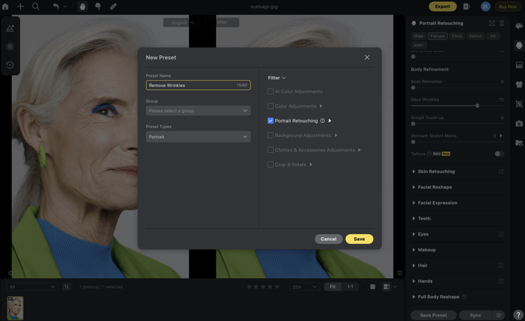This screenshot has height=321, width=525.
Task: Open the undo history dropdown arrow
Action: (66, 7)
